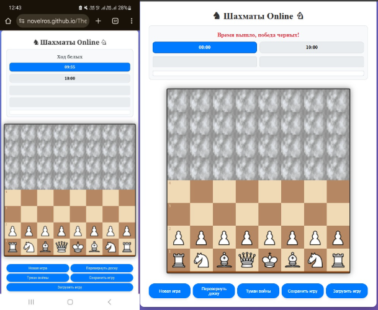Click empty square d3 on the large board

(247, 215)
